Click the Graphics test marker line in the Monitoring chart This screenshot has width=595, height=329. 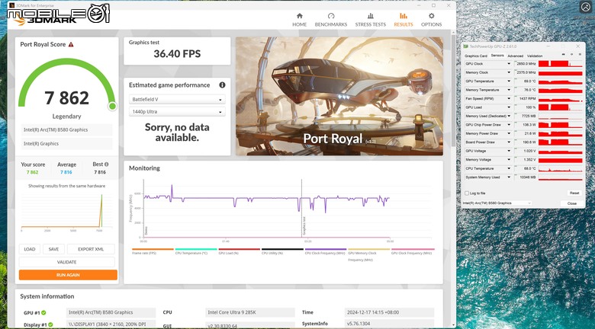(x=301, y=209)
